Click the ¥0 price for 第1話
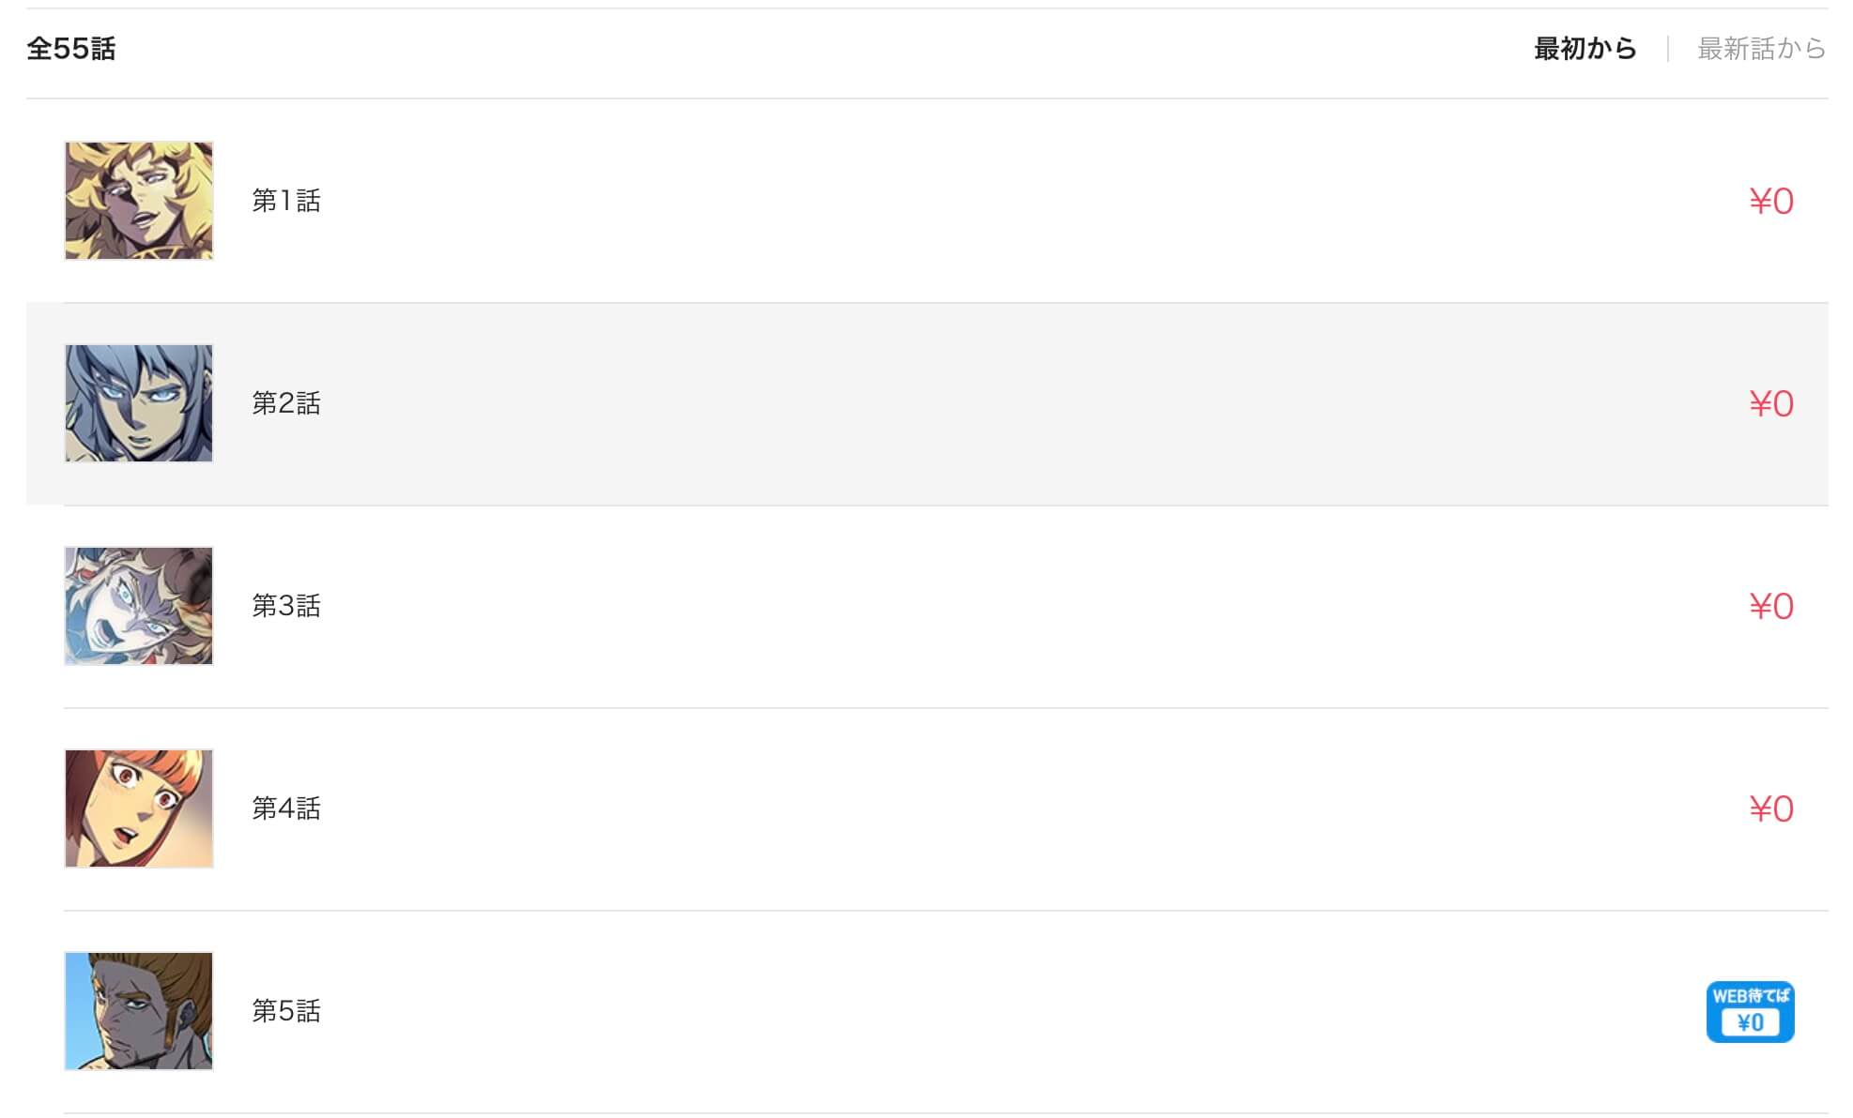Screen dimensions: 1853x1118 (1771, 201)
